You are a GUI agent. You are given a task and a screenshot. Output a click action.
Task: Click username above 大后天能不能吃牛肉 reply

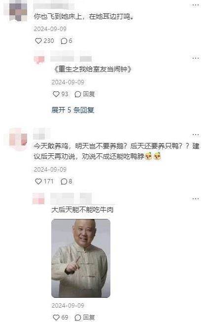click(71, 199)
